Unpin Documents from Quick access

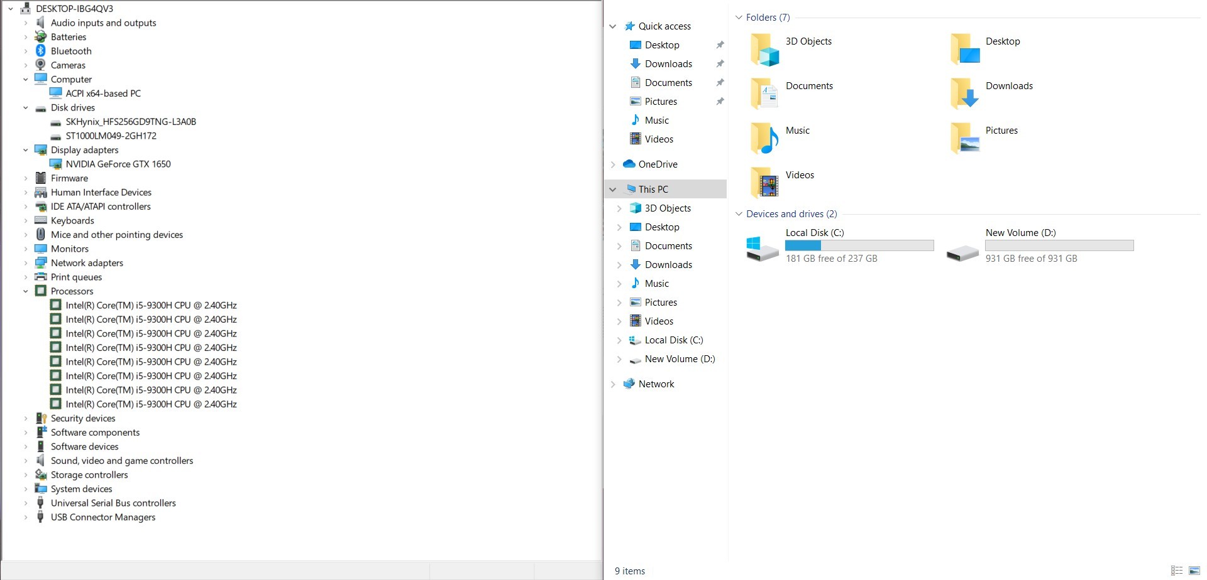(720, 82)
